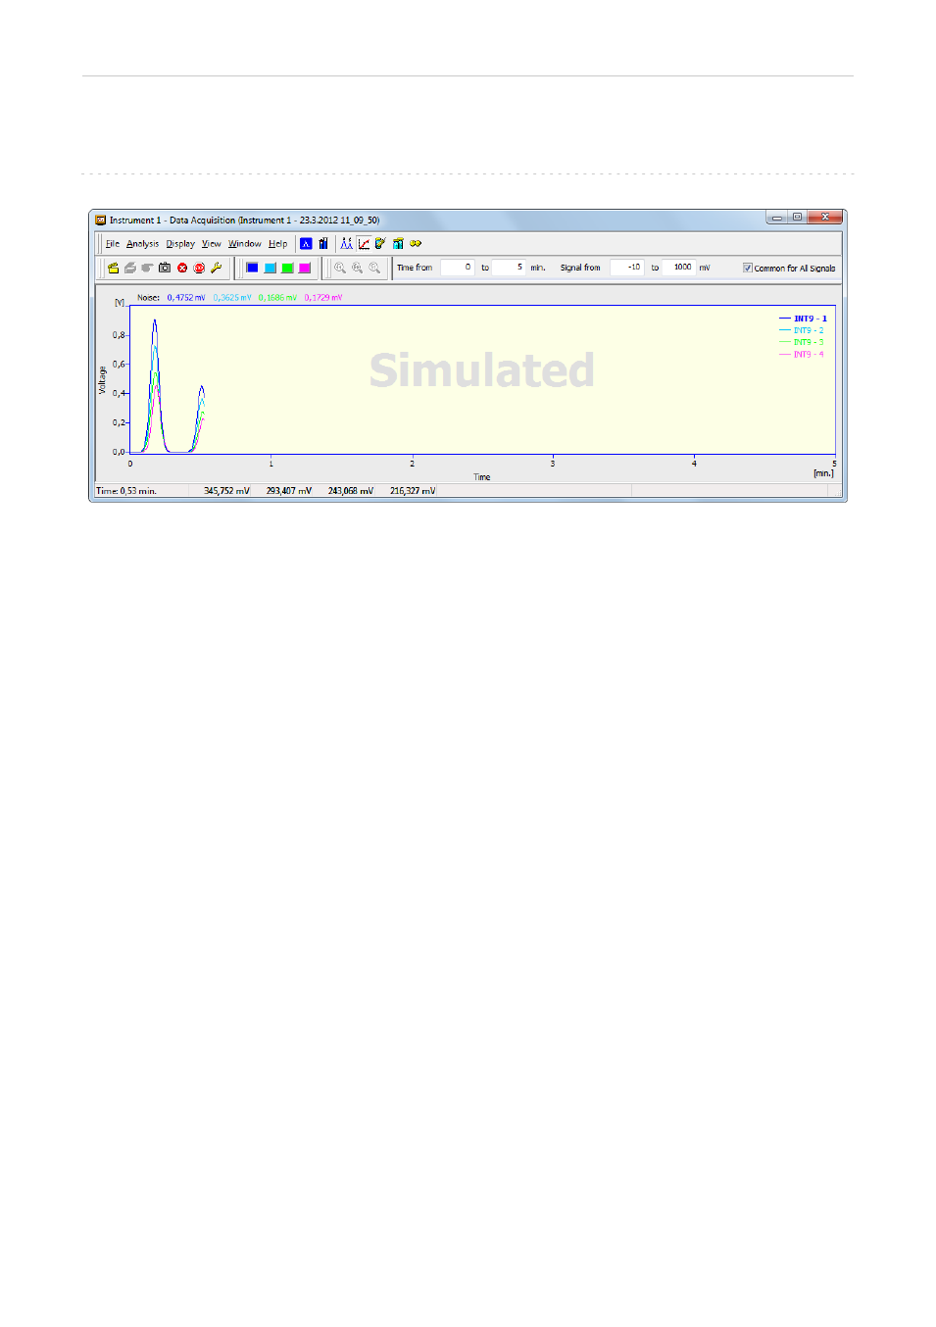Click the blue chromatogram window icon

pos(306,244)
